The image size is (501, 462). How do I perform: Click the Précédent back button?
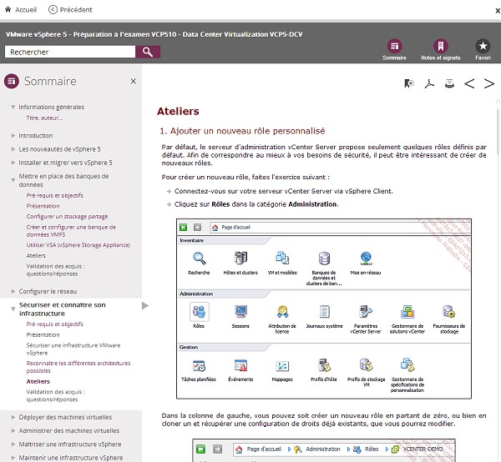[70, 9]
